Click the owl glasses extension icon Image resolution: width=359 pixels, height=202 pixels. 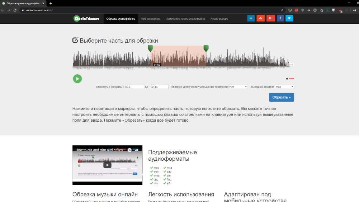pyautogui.click(x=309, y=10)
